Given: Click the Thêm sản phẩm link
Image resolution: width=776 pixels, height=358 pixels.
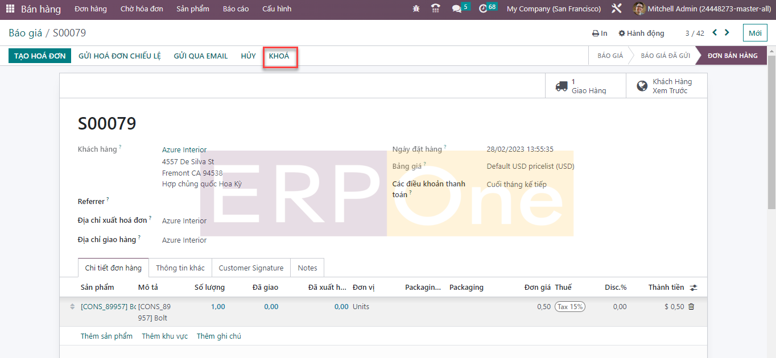Looking at the screenshot, I should pyautogui.click(x=106, y=336).
